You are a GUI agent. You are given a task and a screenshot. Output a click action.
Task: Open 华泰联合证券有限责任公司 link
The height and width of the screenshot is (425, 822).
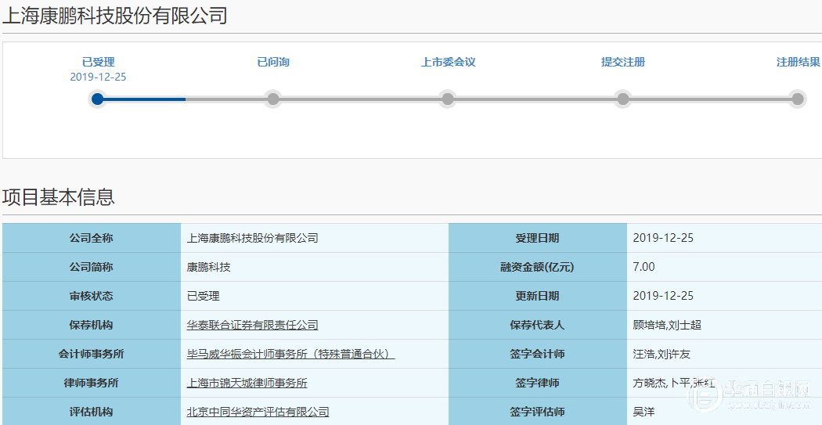tap(252, 325)
